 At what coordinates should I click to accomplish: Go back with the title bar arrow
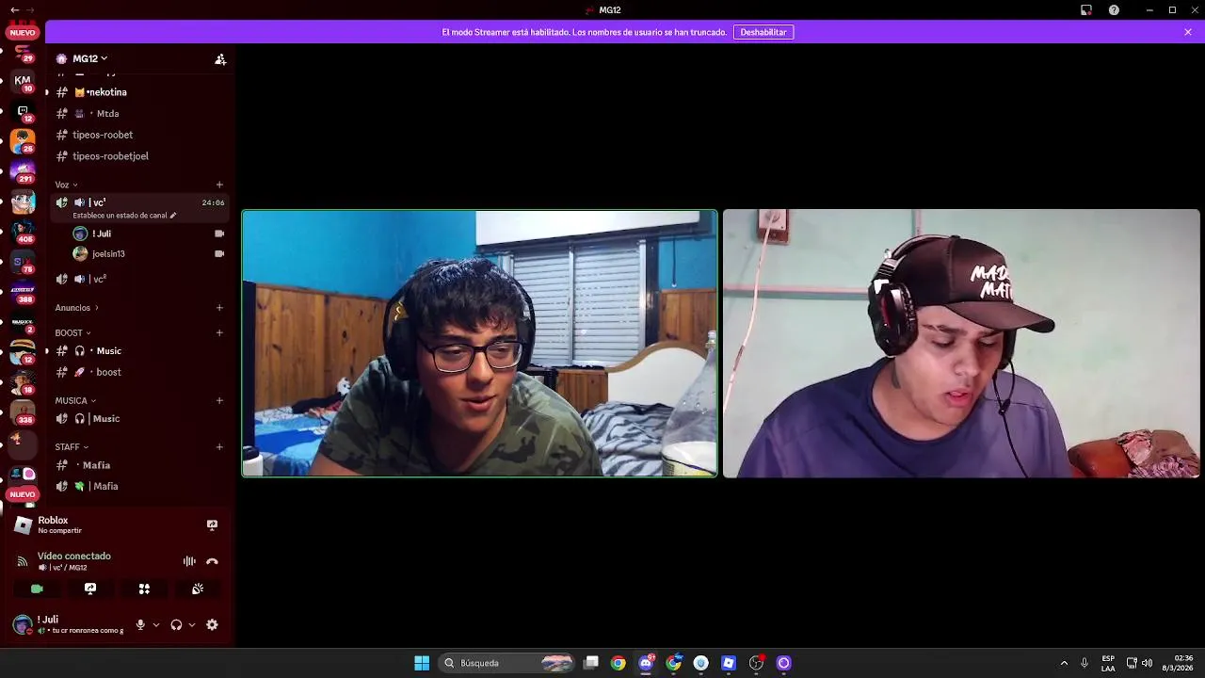(14, 10)
